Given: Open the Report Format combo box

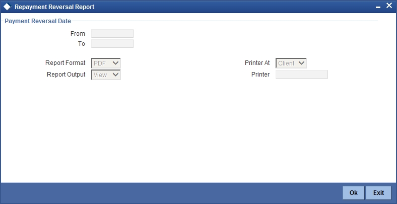Looking at the screenshot, I should [x=106, y=63].
